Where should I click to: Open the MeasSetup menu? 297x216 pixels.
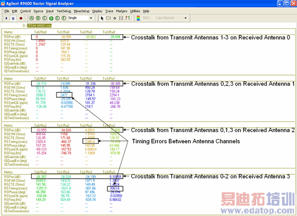pyautogui.click(x=82, y=11)
